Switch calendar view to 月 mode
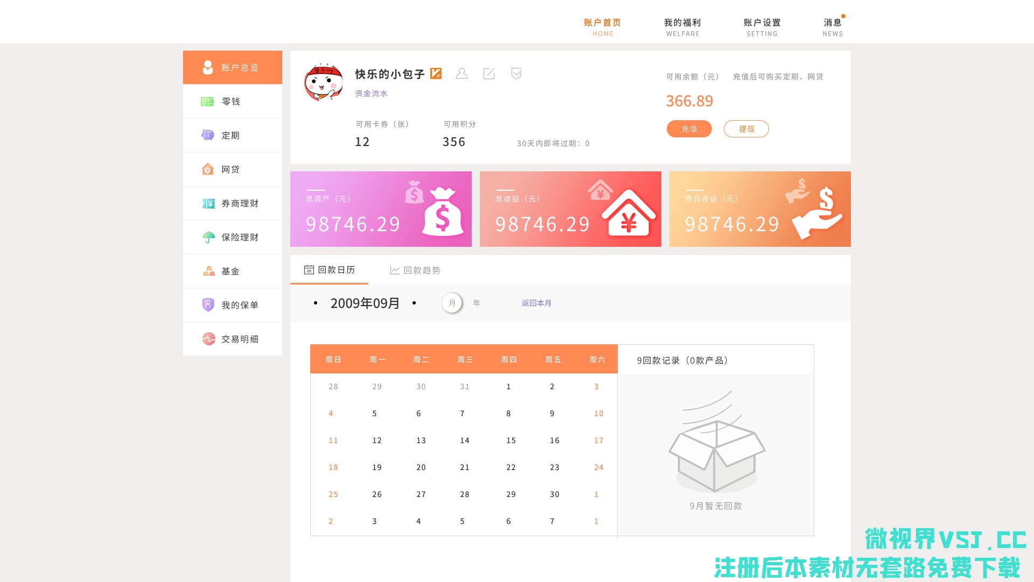 (x=452, y=303)
